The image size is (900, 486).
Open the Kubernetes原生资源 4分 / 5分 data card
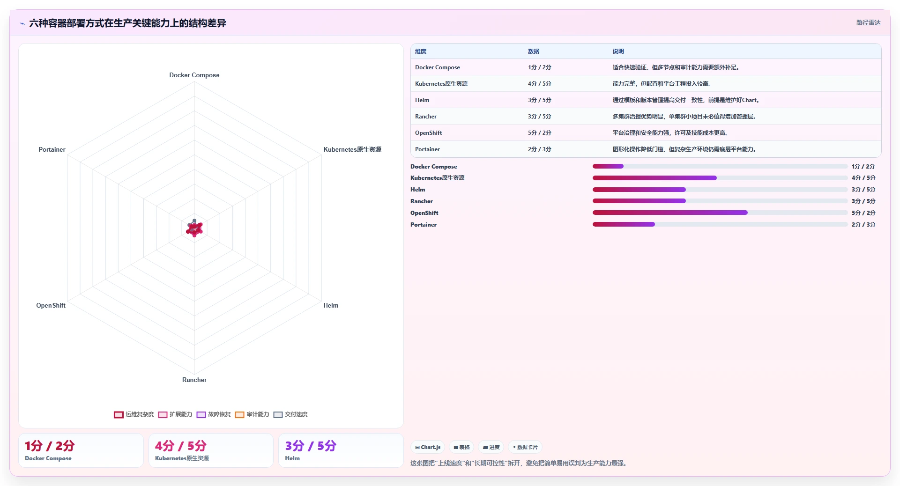tap(211, 450)
